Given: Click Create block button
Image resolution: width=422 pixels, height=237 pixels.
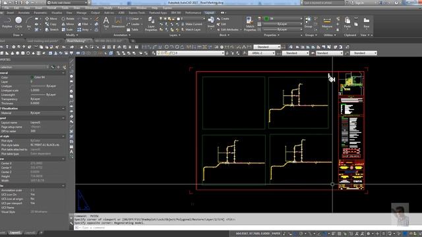Looking at the screenshot, I should [x=223, y=18].
